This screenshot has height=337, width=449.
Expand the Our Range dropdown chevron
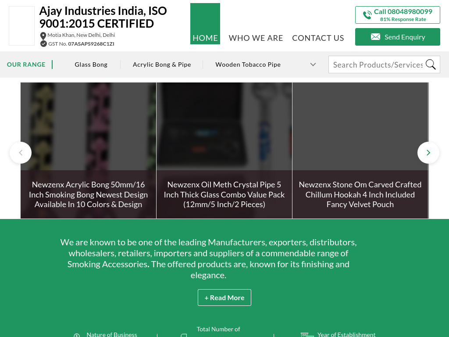(x=313, y=65)
